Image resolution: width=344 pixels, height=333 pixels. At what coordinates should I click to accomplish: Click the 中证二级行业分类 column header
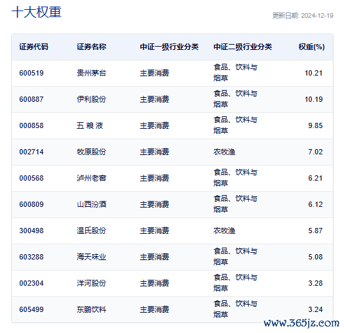(x=242, y=47)
